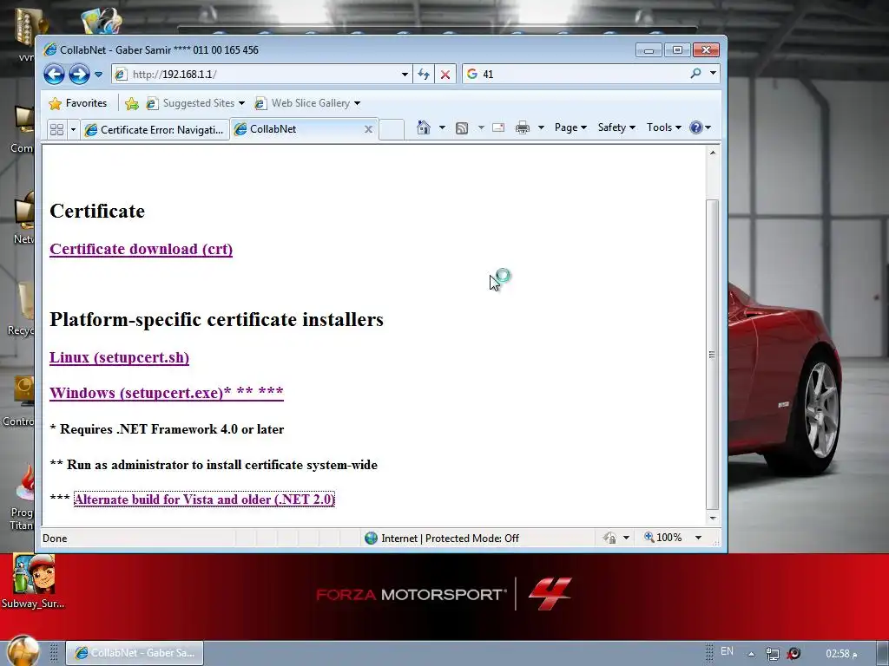The image size is (889, 666).
Task: Go back with the blue Back arrow
Action: 55,75
